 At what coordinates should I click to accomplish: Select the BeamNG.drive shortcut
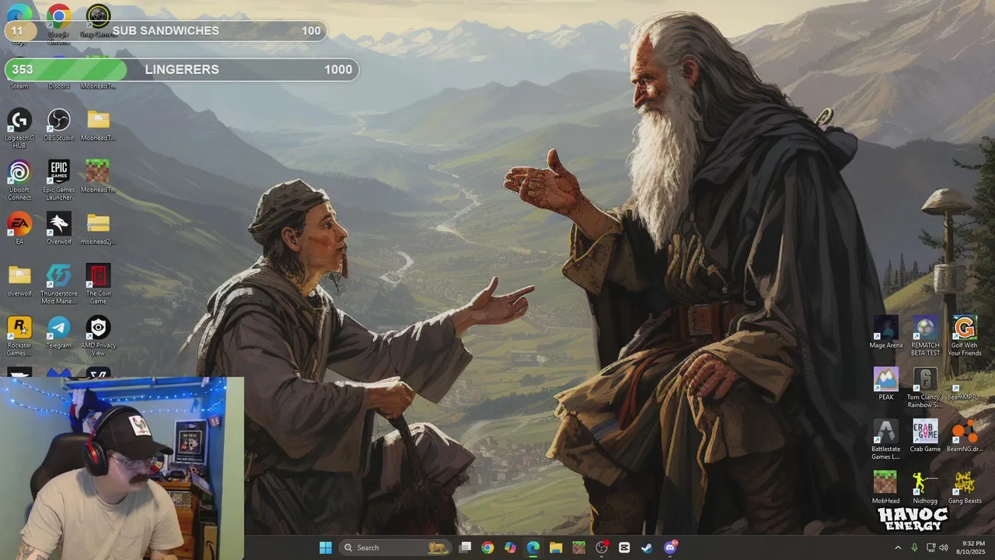click(x=965, y=436)
